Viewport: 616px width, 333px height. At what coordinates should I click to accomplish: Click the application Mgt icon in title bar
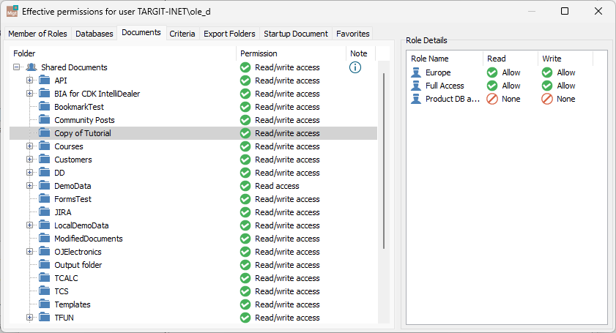12,12
